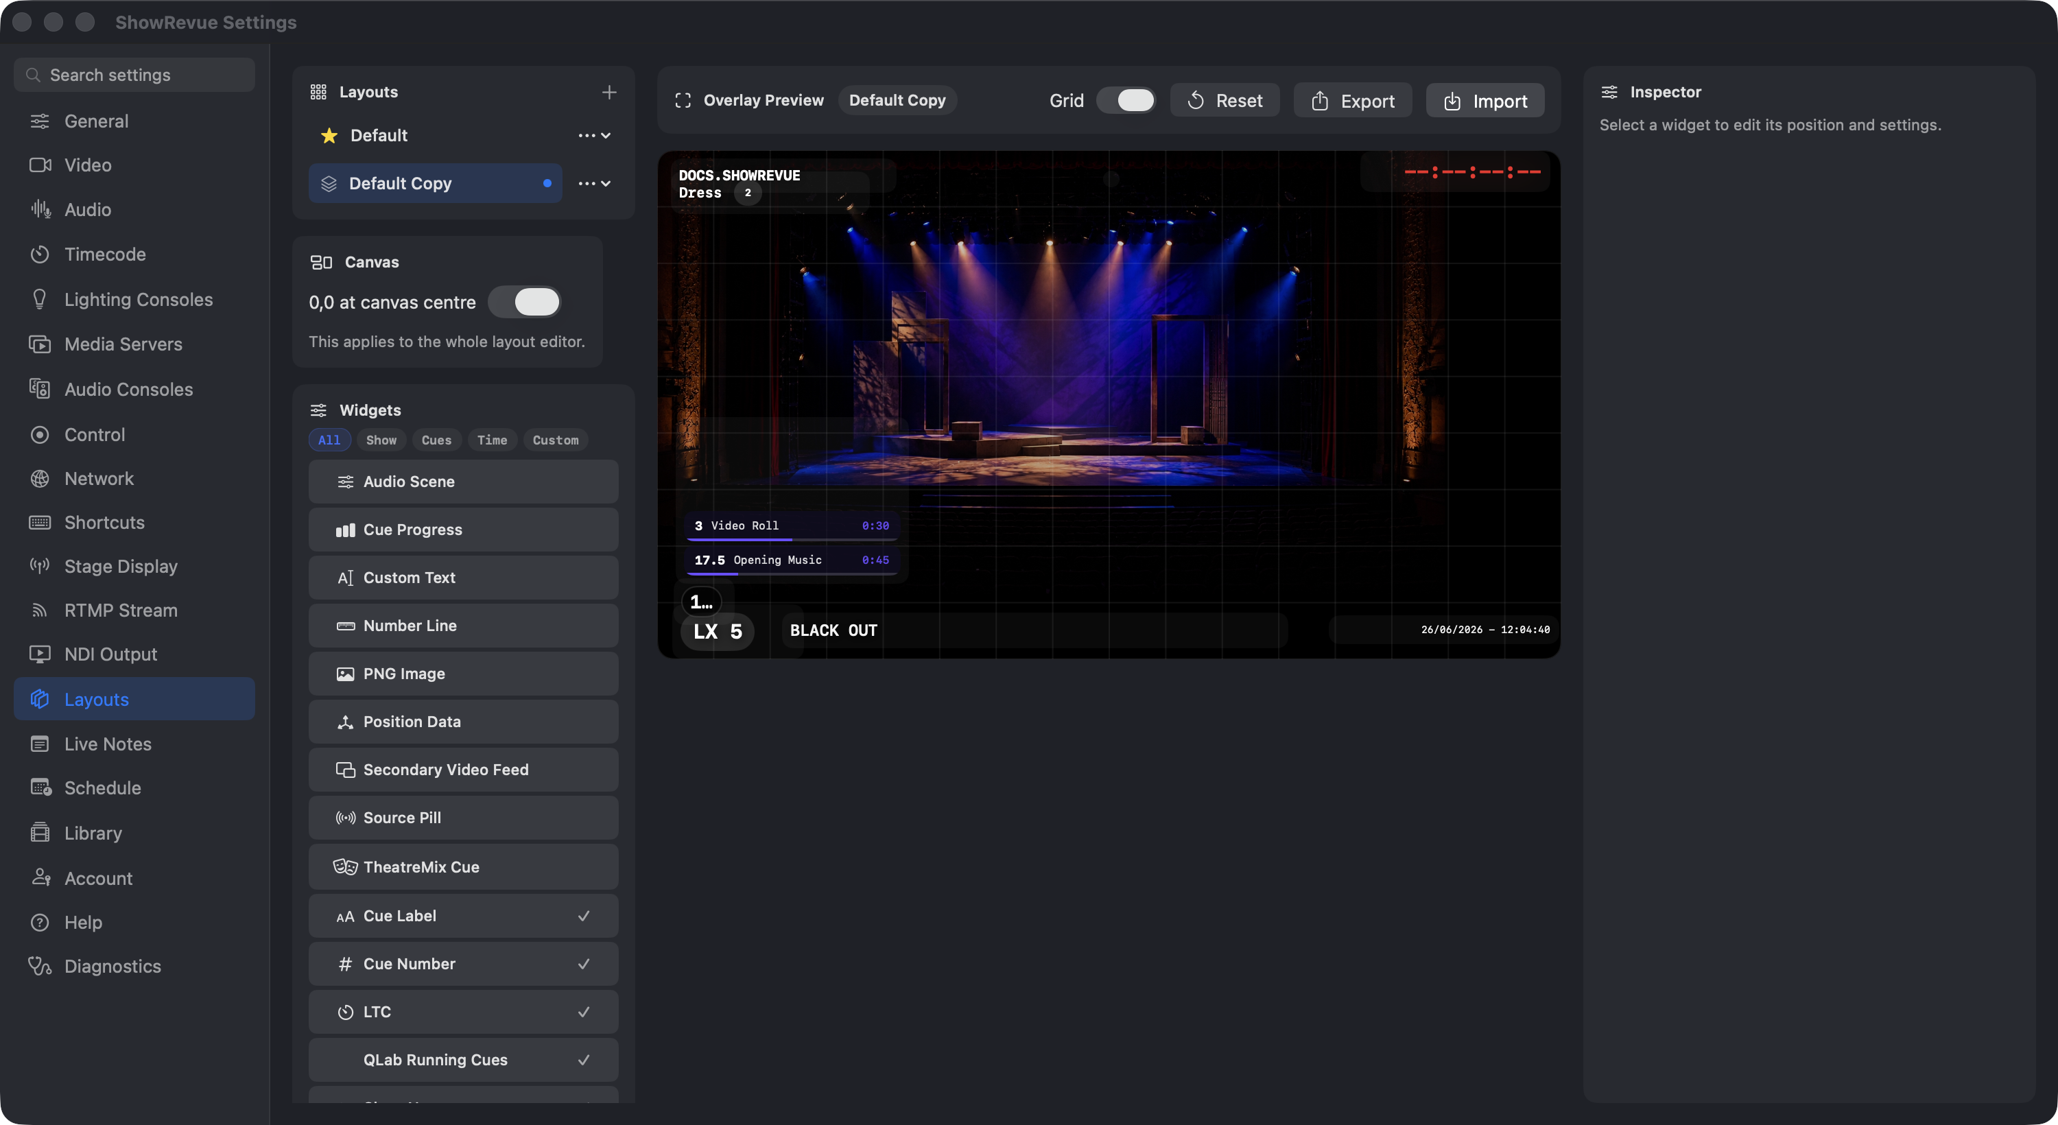Click the Reset button

tap(1225, 100)
